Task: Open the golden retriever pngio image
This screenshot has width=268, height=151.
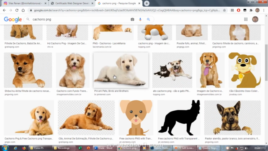Action: (x=29, y=118)
